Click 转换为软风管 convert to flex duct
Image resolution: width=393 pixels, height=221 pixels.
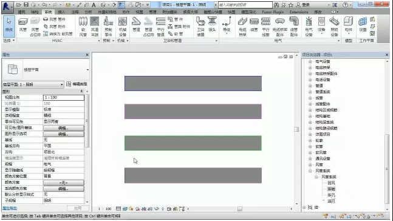coord(58,33)
